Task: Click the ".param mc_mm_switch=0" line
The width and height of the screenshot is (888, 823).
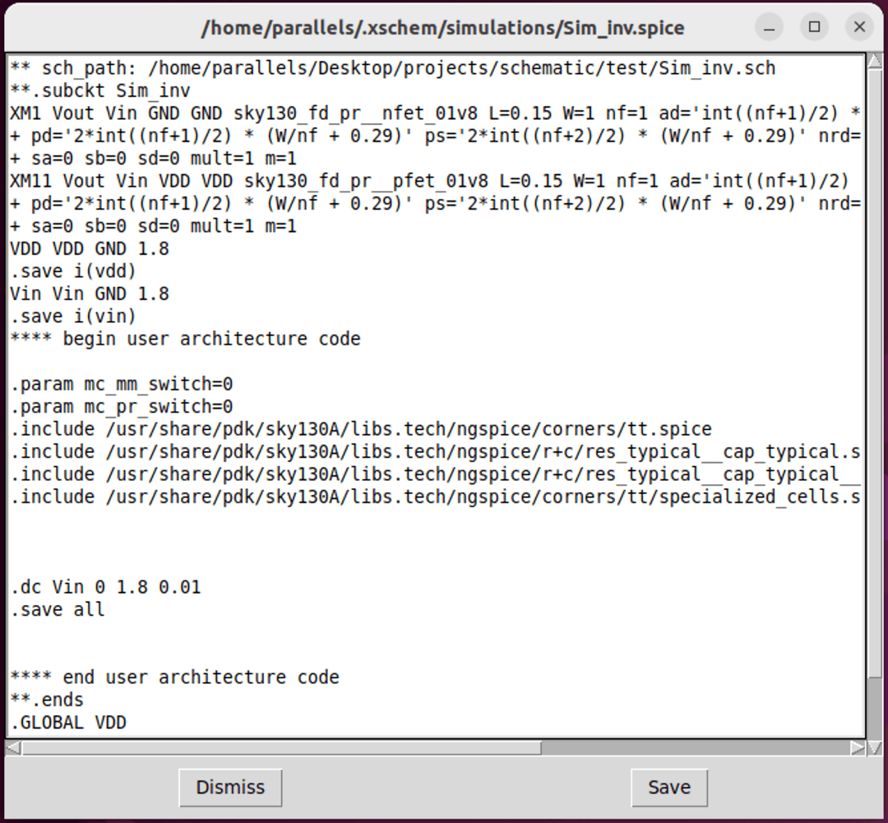Action: click(122, 385)
